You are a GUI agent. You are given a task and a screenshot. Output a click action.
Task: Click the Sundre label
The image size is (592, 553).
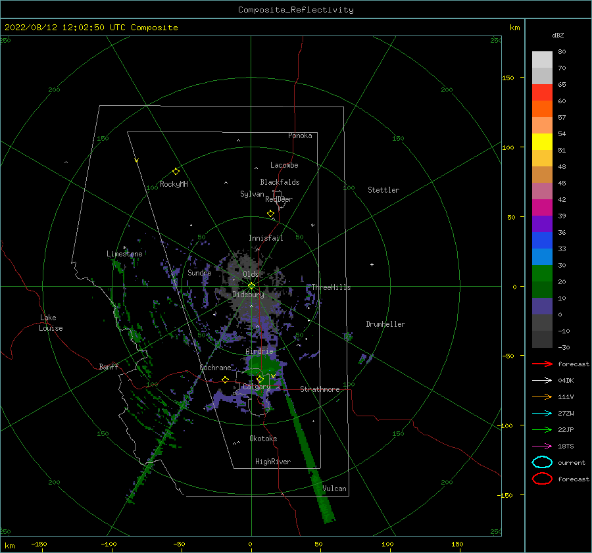pyautogui.click(x=199, y=272)
